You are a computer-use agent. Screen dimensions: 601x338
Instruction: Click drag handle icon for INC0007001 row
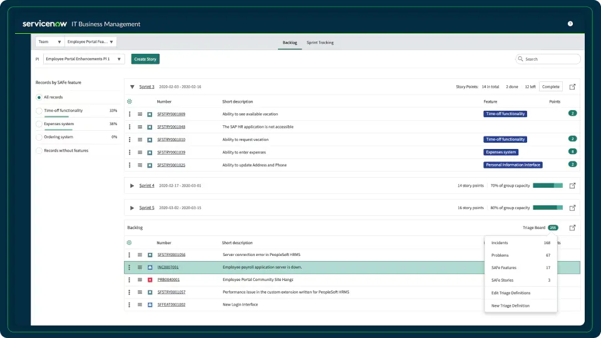tap(140, 267)
